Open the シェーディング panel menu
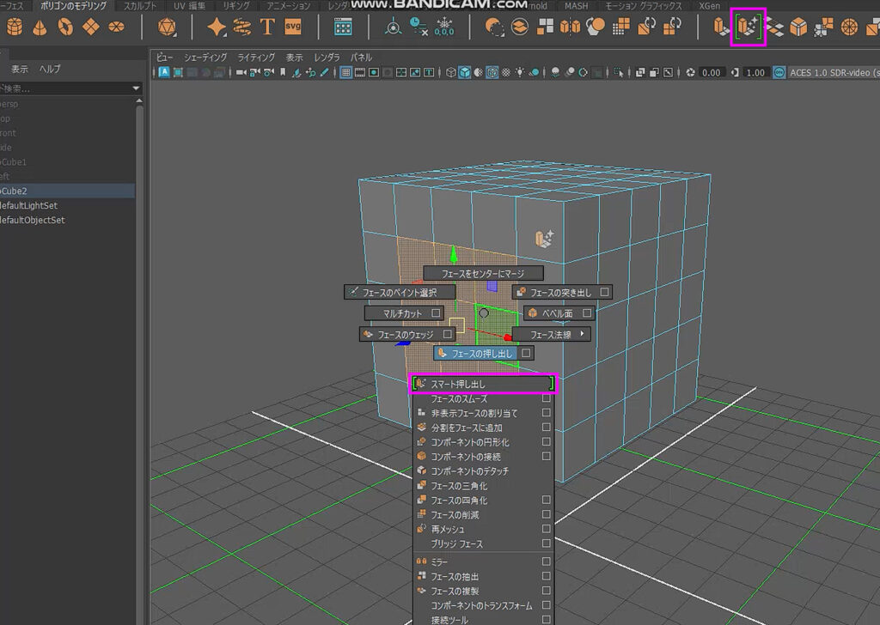The height and width of the screenshot is (625, 880). [x=206, y=58]
